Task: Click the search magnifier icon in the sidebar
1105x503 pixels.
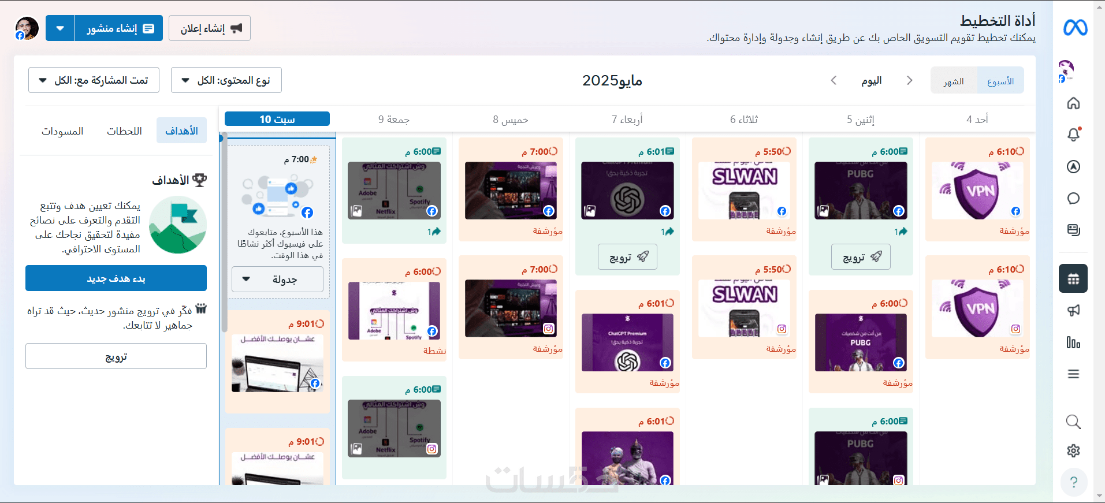Action: 1073,422
